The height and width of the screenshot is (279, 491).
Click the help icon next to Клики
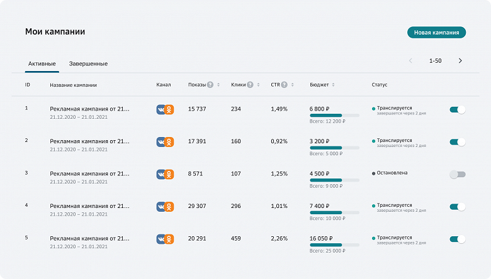pos(251,85)
